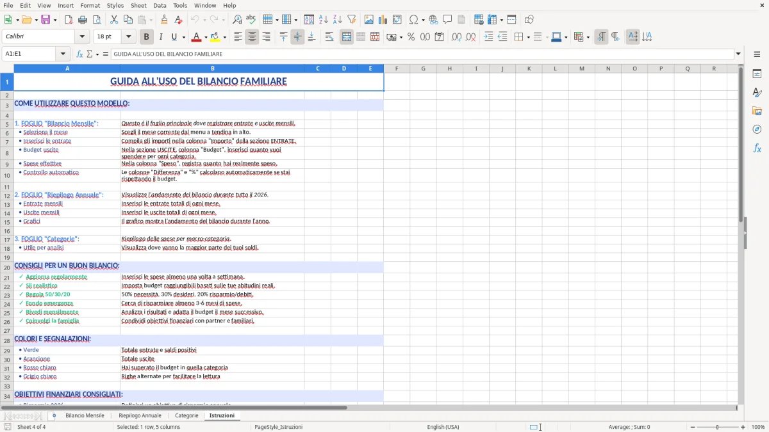Run the Spelling check icon
Screen dimensions: 769x432
(251, 20)
